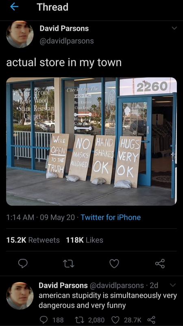This screenshot has height=326, width=183.
Task: Open David Parsons' profile picture at top
Action: [20, 34]
